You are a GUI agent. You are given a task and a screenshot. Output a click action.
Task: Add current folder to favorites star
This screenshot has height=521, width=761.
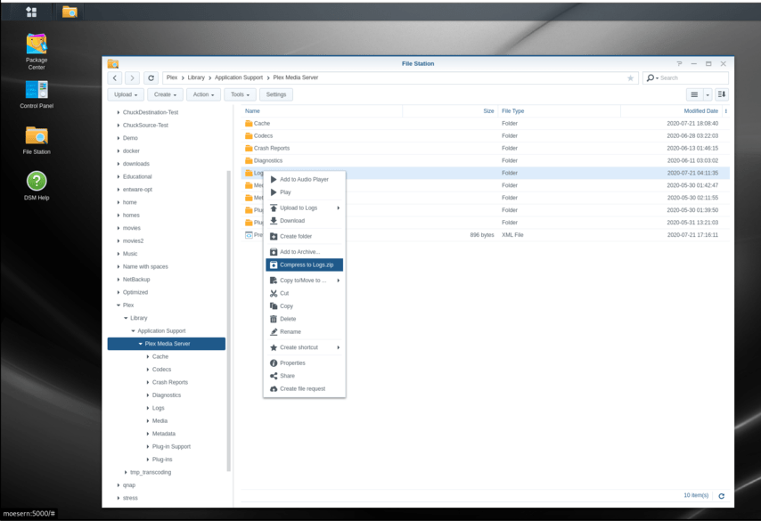630,77
